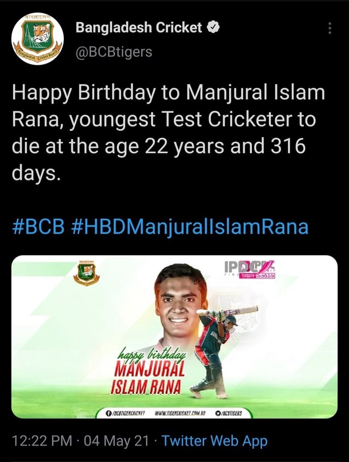Open the Manjural Islam Rana birthday image full-screen
Screen dimensions: 349x462
[174, 338]
